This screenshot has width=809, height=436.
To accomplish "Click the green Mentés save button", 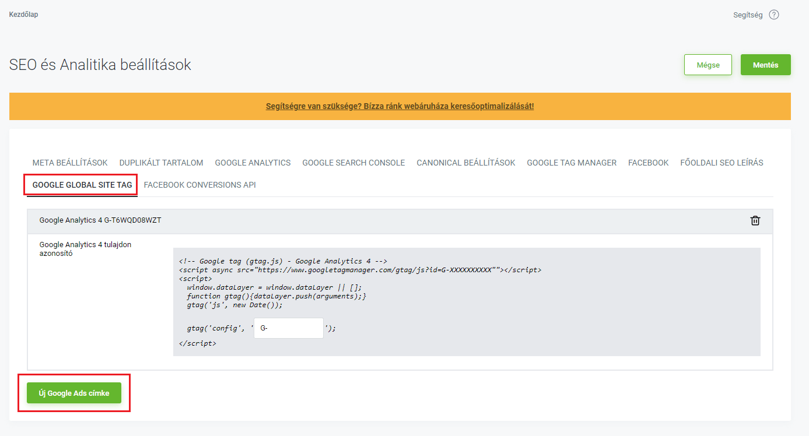I will pos(766,65).
